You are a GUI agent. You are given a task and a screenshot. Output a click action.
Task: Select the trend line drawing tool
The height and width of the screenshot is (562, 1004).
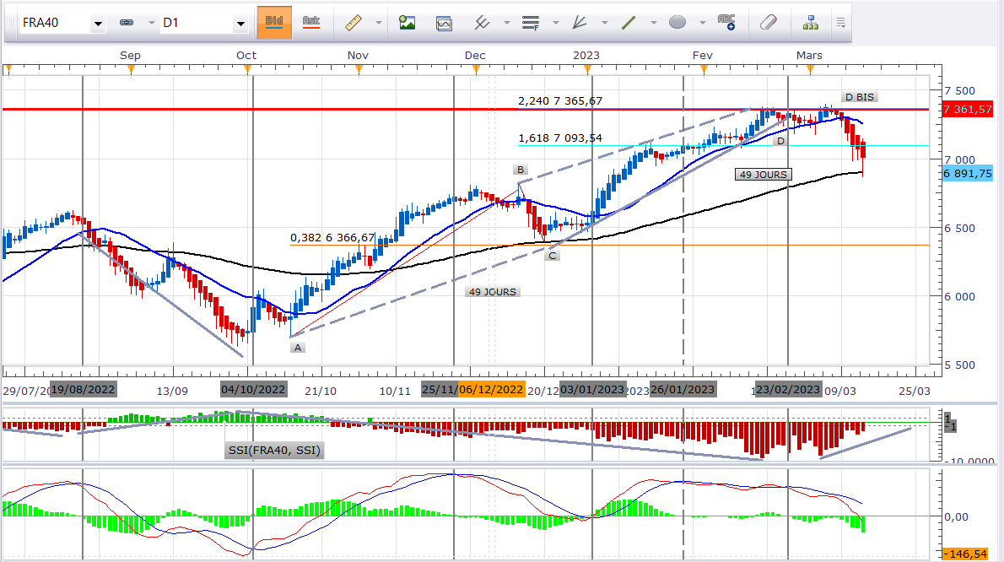[629, 23]
